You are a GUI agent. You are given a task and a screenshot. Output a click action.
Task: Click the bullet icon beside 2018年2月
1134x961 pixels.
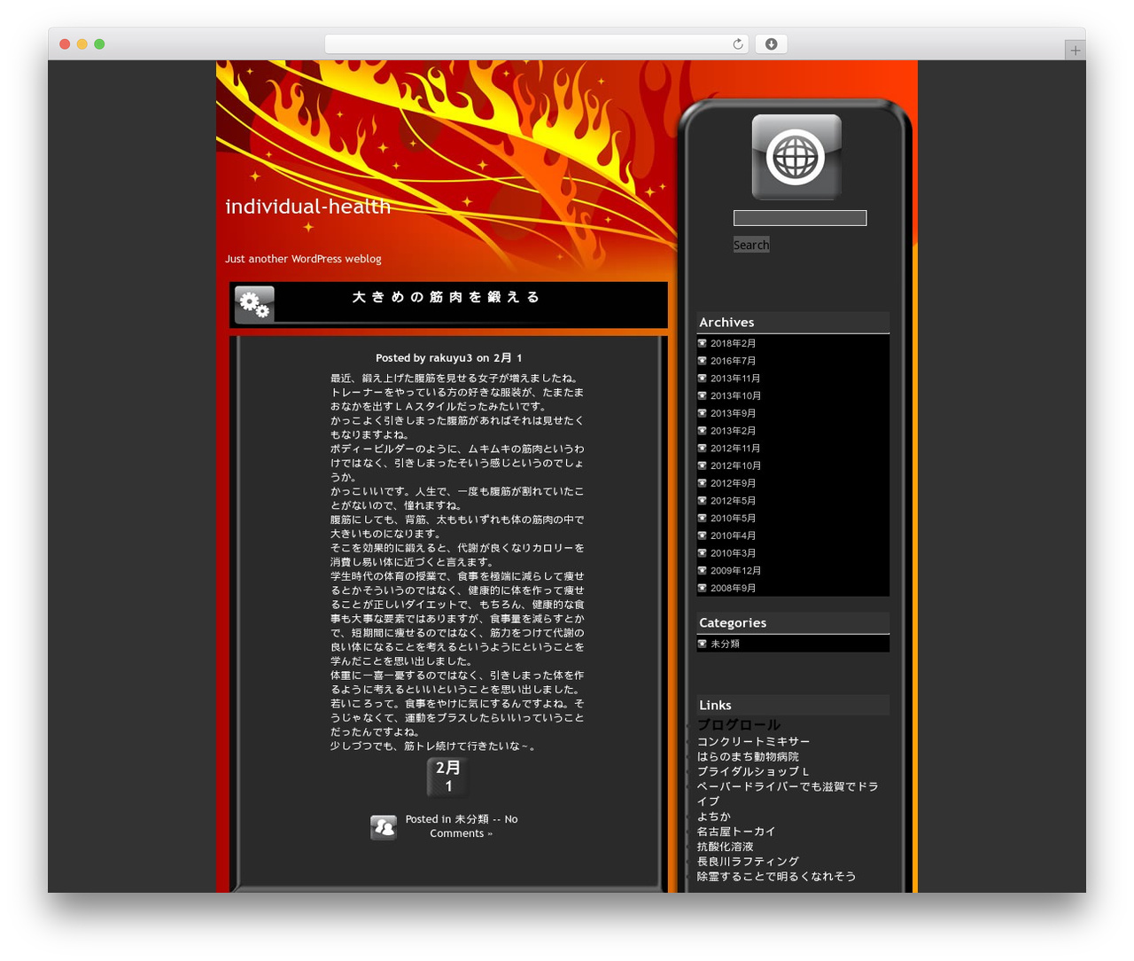point(703,343)
